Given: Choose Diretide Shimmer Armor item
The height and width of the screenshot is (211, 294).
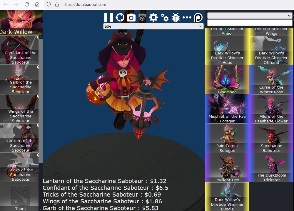Looking at the screenshot, I should (227, 32).
